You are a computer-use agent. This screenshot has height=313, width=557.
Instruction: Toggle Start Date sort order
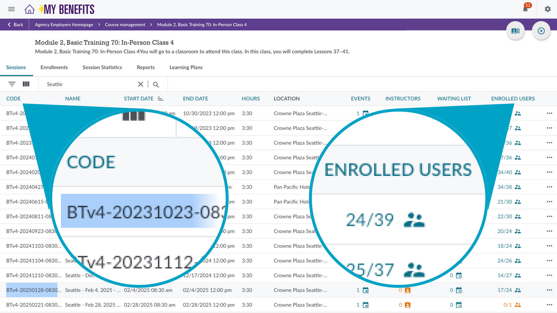[x=160, y=99]
